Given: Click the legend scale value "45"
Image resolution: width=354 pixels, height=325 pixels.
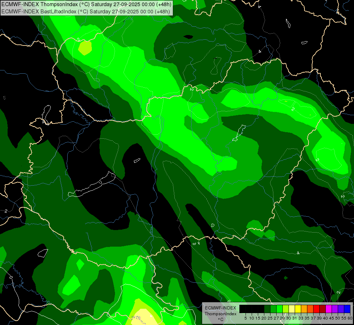Looking at the screenshot, I should click(x=332, y=318).
